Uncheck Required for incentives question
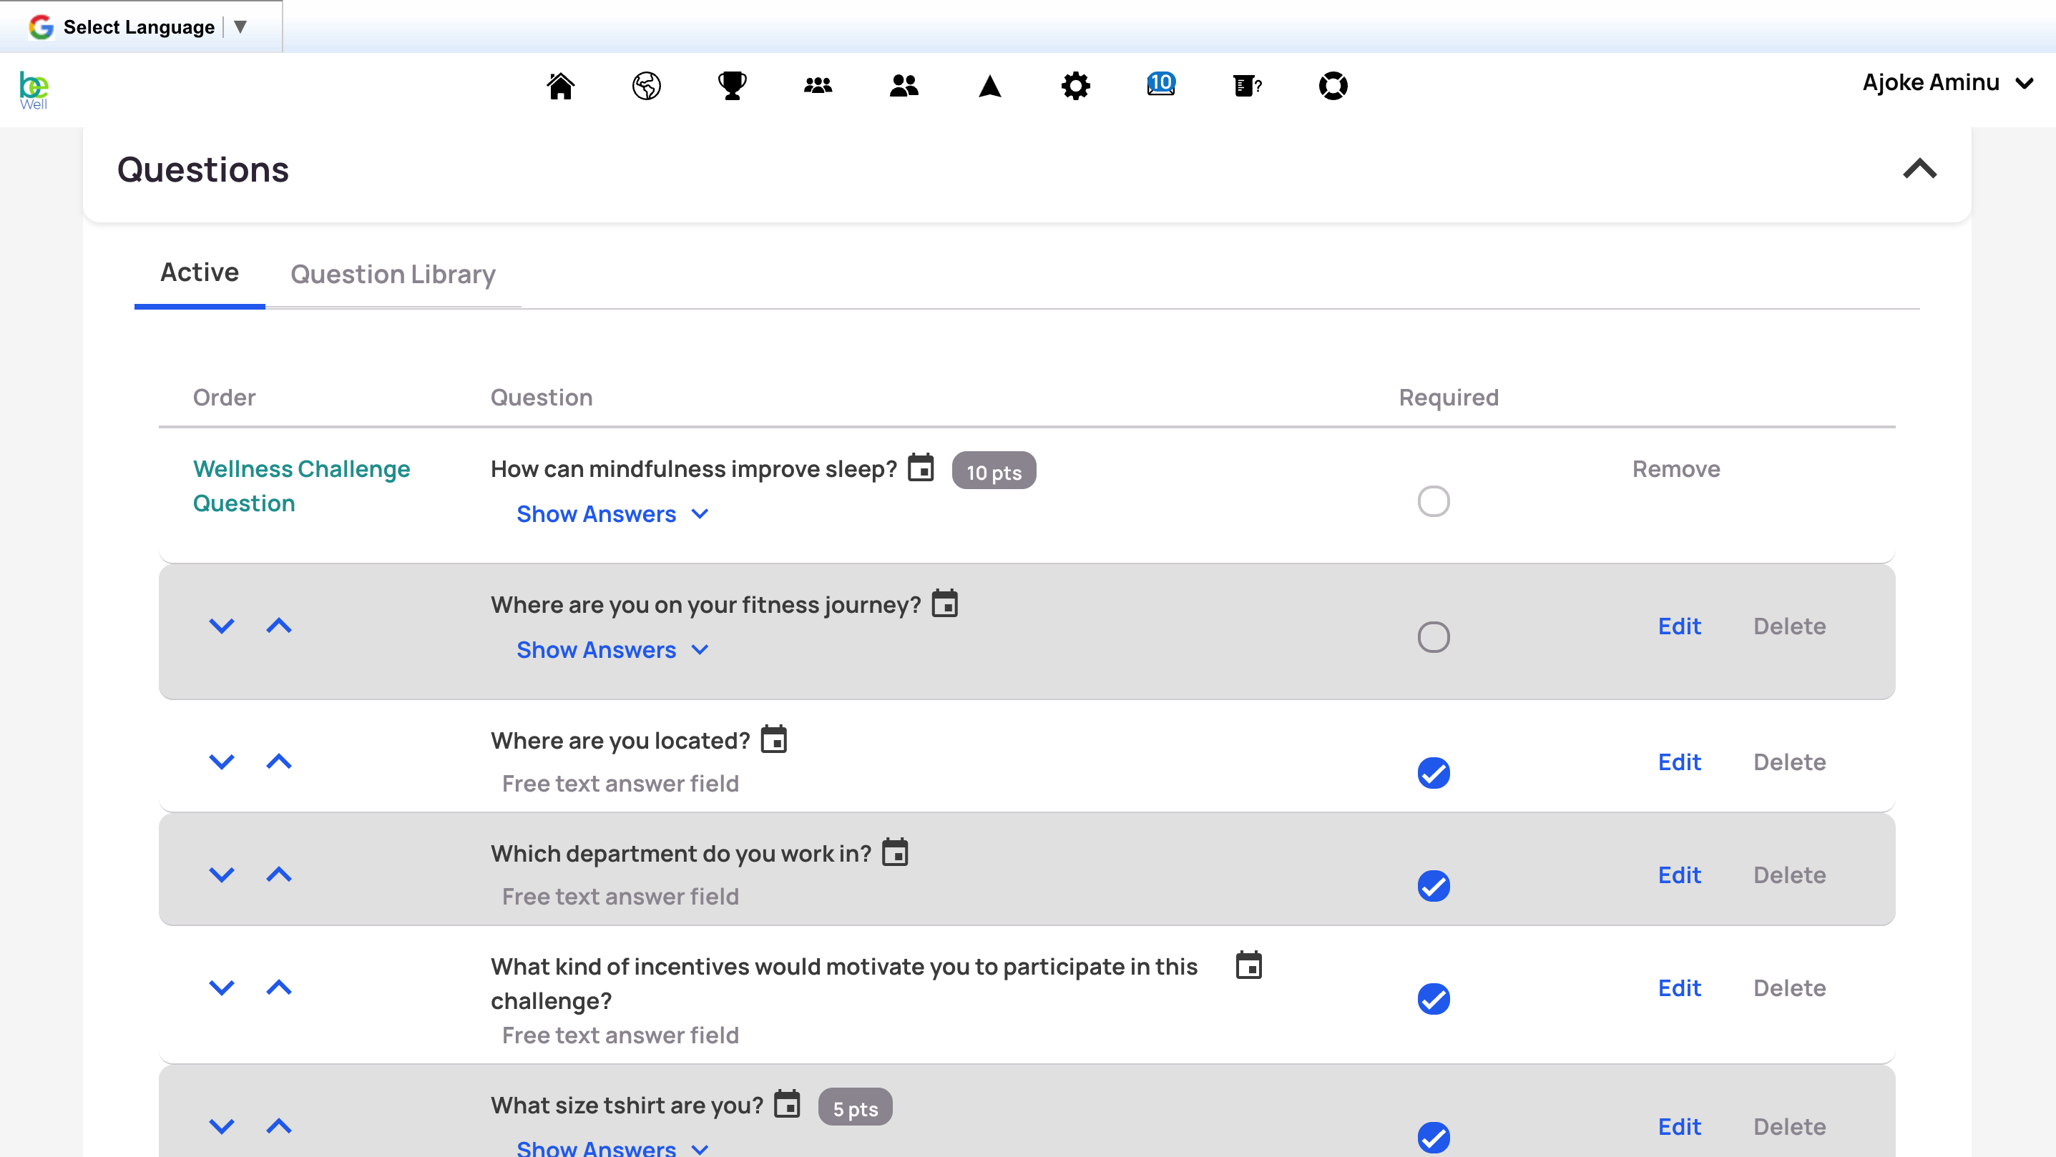2056x1157 pixels. [1434, 1000]
